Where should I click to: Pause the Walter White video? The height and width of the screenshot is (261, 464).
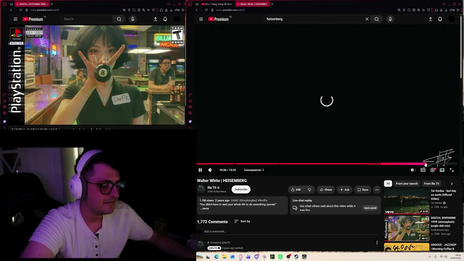(200, 170)
